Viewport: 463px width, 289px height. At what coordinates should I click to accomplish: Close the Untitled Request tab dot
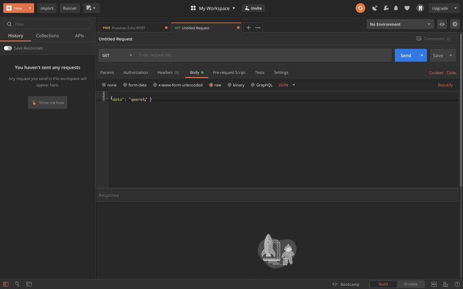tap(238, 28)
